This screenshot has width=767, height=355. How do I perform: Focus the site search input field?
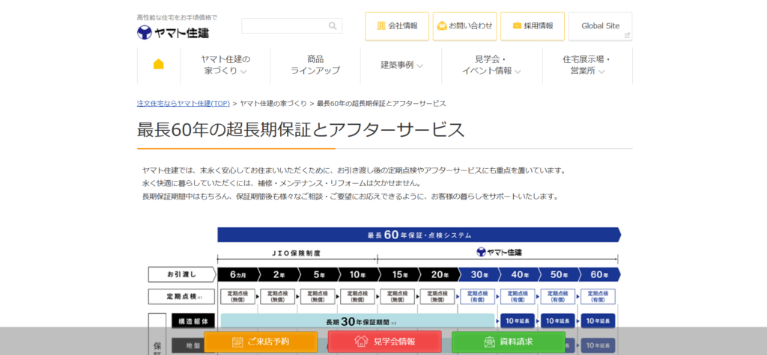click(292, 26)
